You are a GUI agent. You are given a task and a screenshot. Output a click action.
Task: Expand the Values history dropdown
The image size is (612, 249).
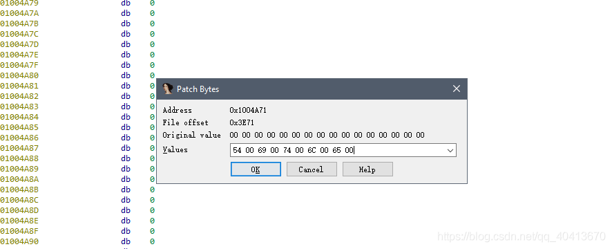point(450,150)
